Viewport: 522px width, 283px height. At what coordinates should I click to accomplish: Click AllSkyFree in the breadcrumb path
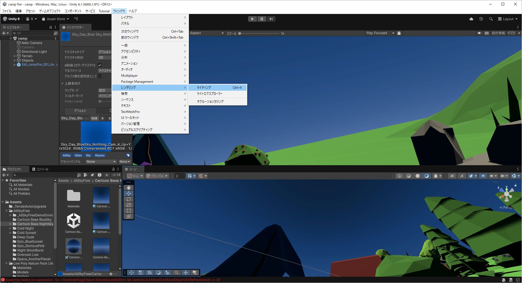(82, 181)
